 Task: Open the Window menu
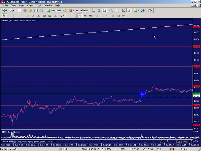coord(48,5)
